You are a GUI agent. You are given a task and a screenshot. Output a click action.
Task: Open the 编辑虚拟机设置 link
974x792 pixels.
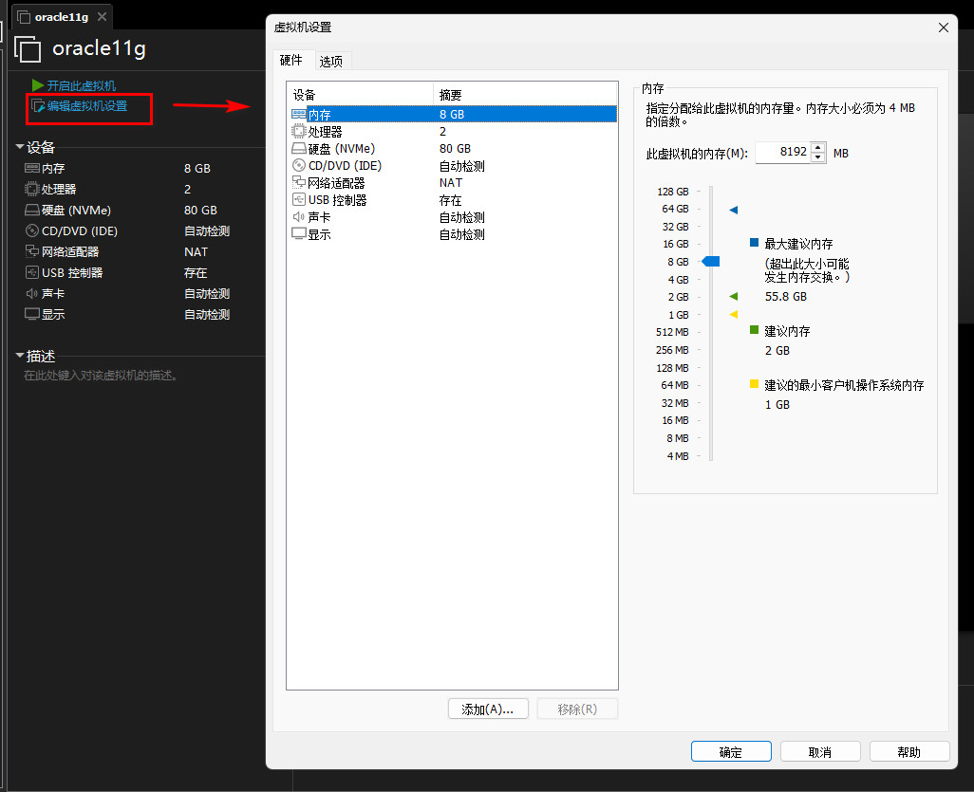(86, 106)
